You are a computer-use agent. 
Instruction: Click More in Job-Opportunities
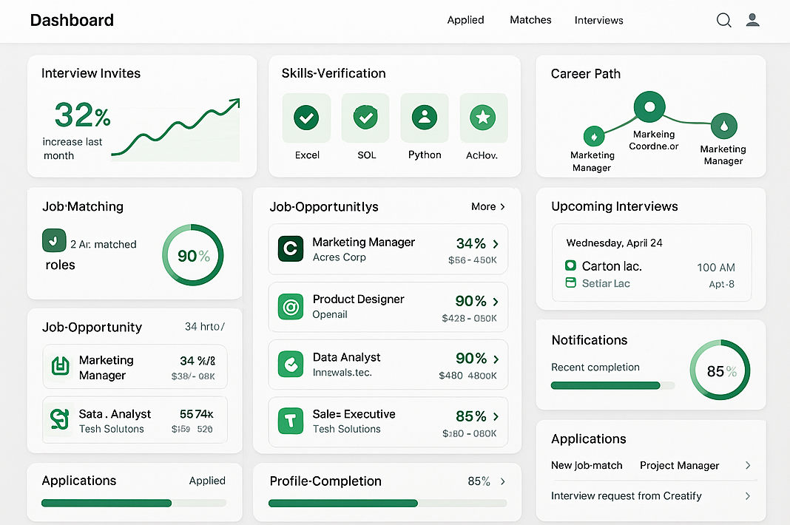pos(488,207)
